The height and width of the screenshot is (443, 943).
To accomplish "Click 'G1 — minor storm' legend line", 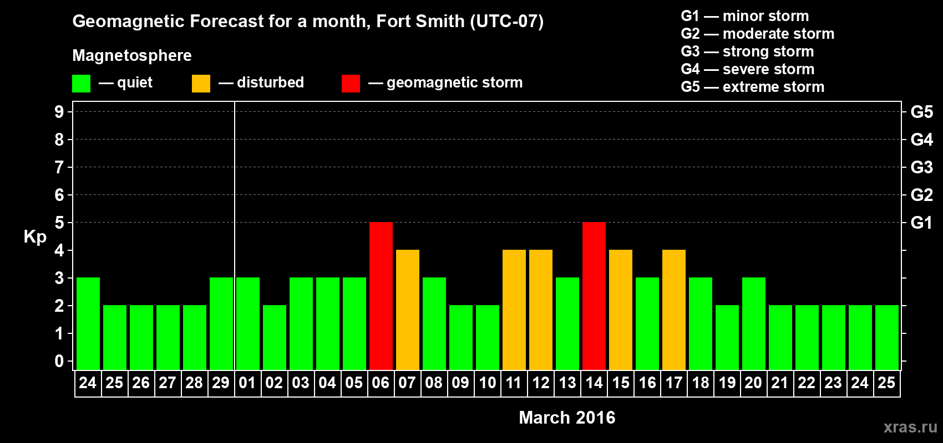I will 745,16.
